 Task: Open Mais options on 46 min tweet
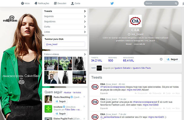pyautogui.click(x=176, y=93)
